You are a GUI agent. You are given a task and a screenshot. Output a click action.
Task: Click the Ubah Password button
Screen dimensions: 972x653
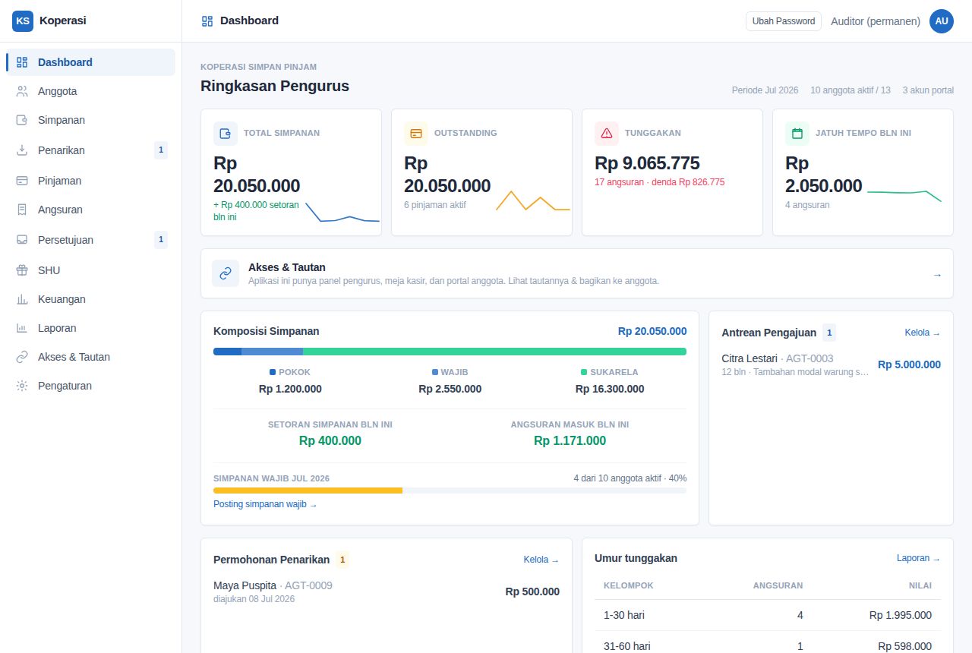coord(784,21)
